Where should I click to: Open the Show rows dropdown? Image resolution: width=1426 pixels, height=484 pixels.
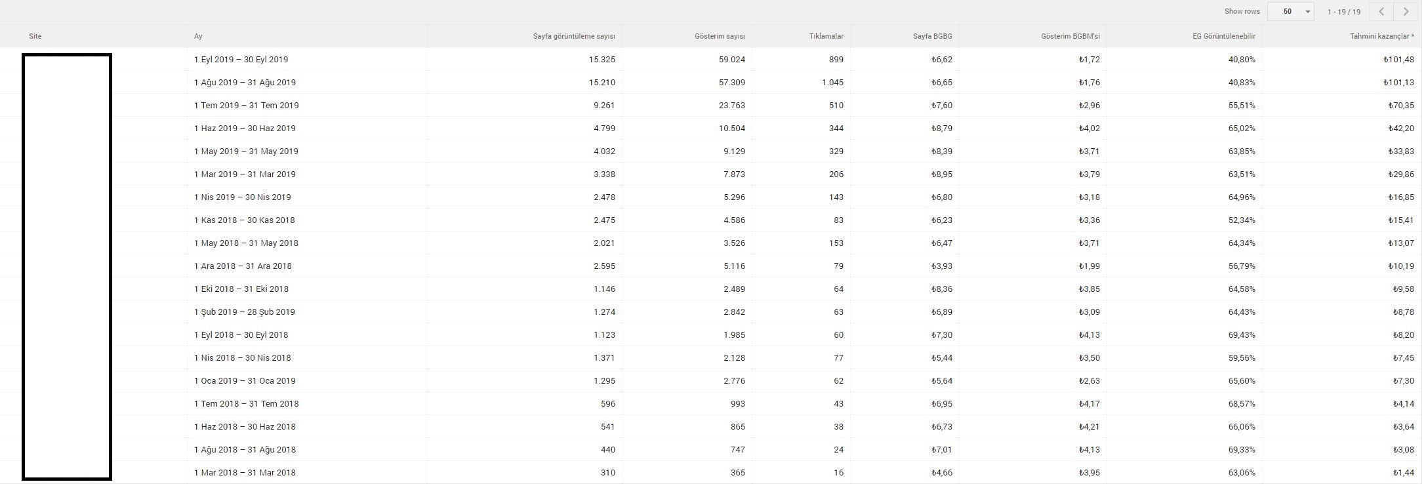click(1291, 11)
